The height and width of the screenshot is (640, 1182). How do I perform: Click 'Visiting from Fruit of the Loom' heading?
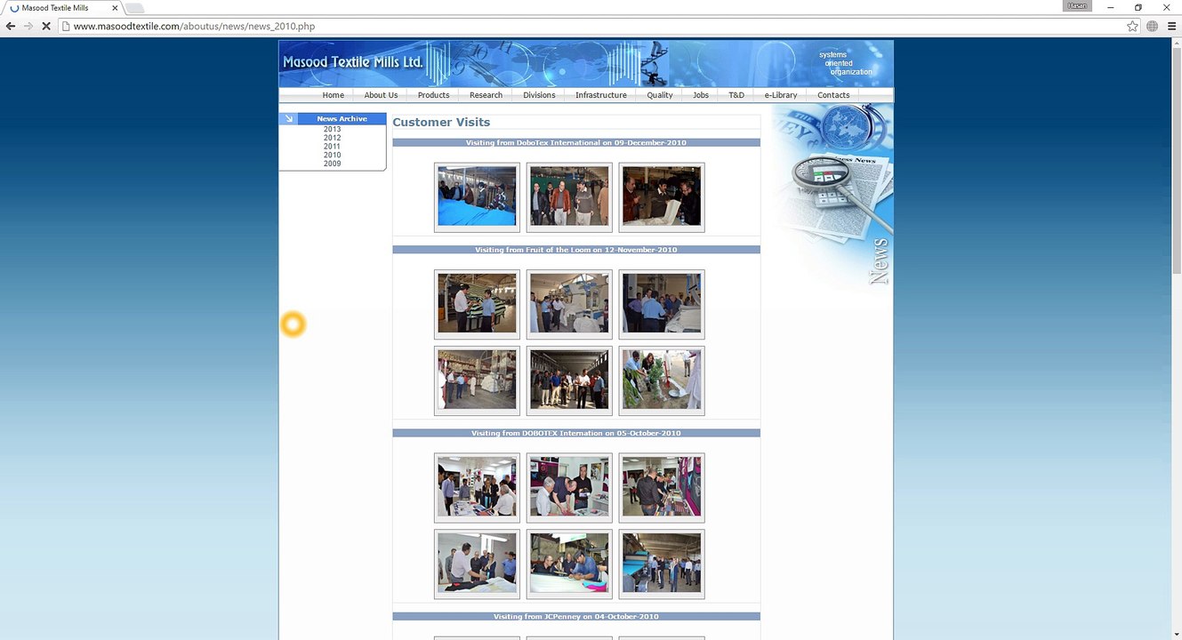tap(576, 250)
